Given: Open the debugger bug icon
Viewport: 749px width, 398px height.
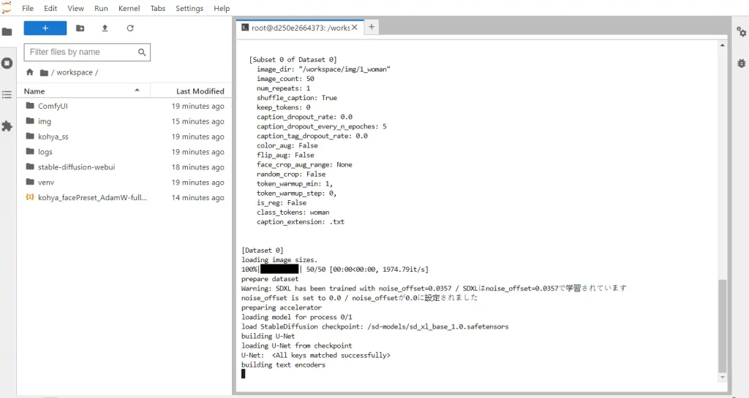Looking at the screenshot, I should click(741, 64).
